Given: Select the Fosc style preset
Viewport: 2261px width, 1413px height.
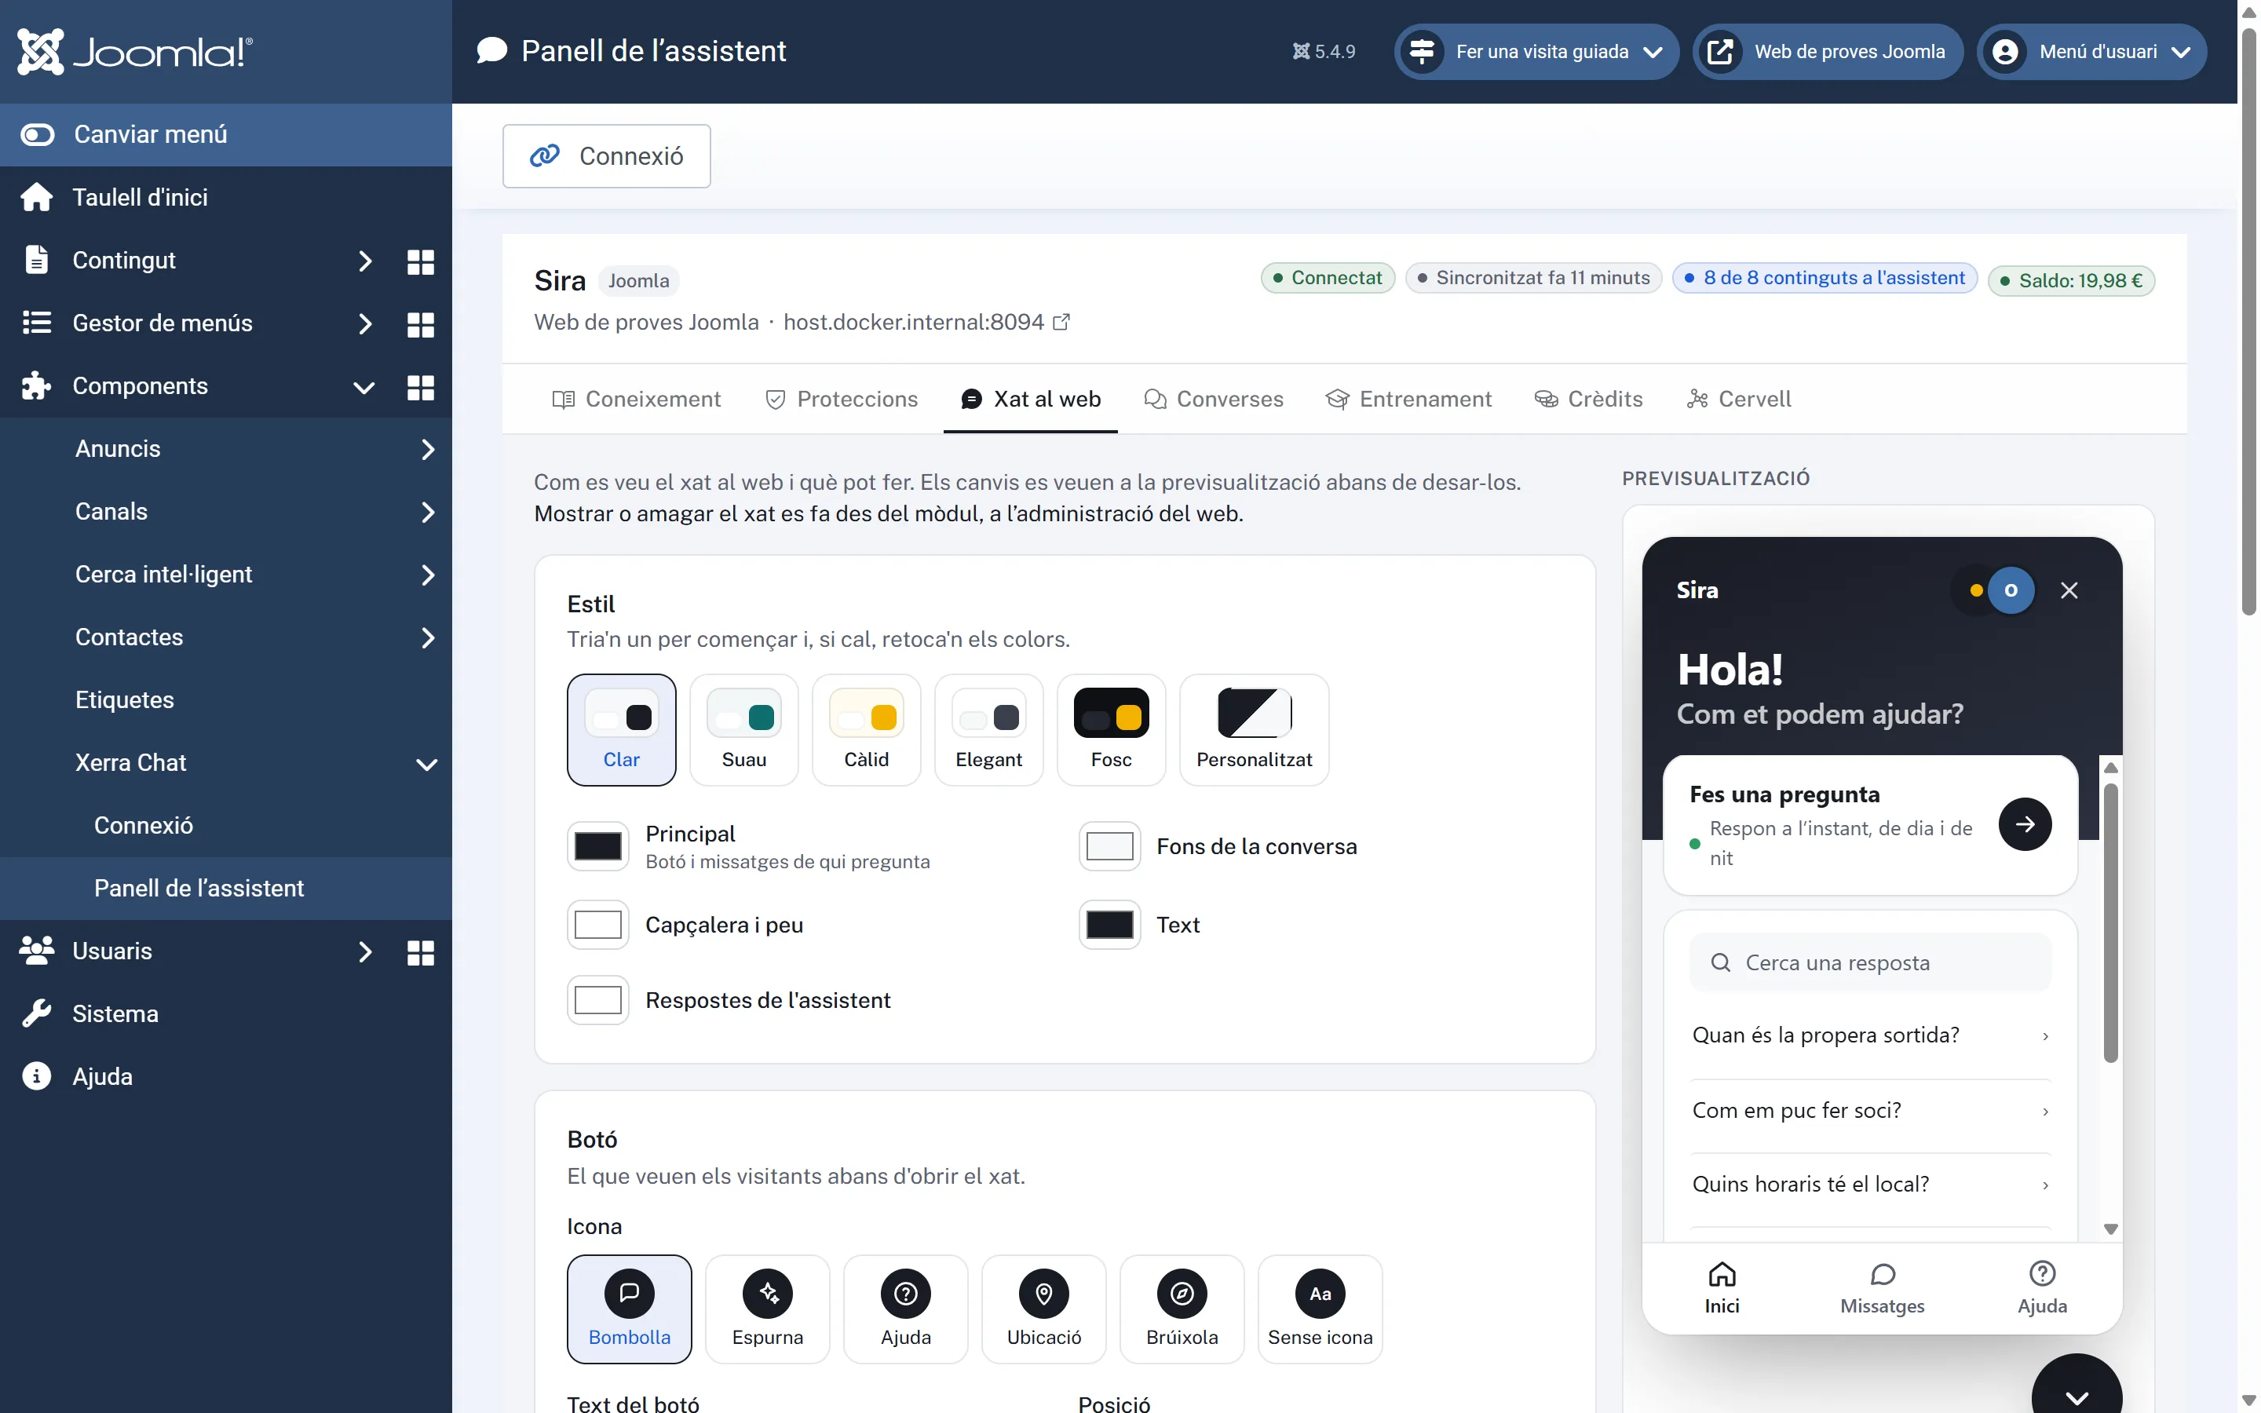Looking at the screenshot, I should tap(1111, 730).
